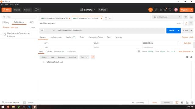Open the Edit menu
This screenshot has width=195, height=109.
click(x=7, y=5)
